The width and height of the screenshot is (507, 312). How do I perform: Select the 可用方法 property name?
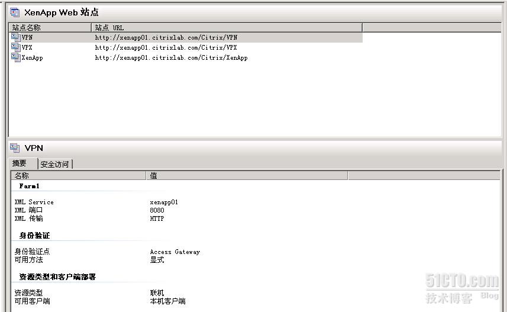28,260
